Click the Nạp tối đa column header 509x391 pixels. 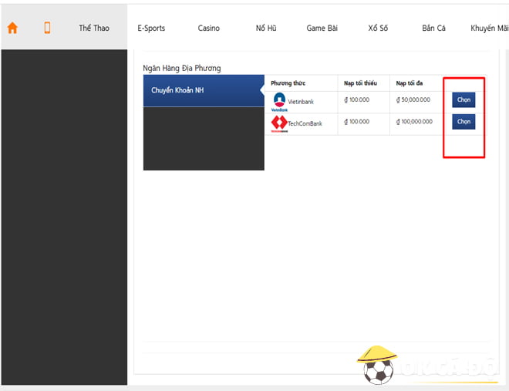410,83
